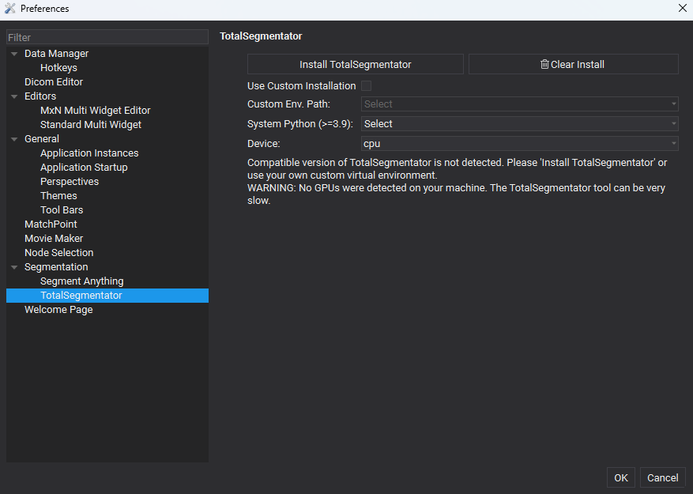The height and width of the screenshot is (494, 693).
Task: Confirm settings with the OK button
Action: (621, 477)
